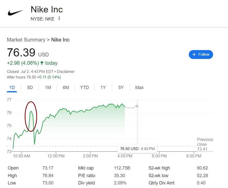The image size is (228, 188).
Task: Switch to the 5D chart range
Action: [x=30, y=87]
